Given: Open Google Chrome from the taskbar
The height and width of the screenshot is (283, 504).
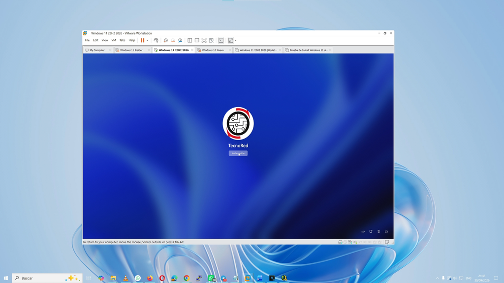Looking at the screenshot, I should [x=187, y=278].
